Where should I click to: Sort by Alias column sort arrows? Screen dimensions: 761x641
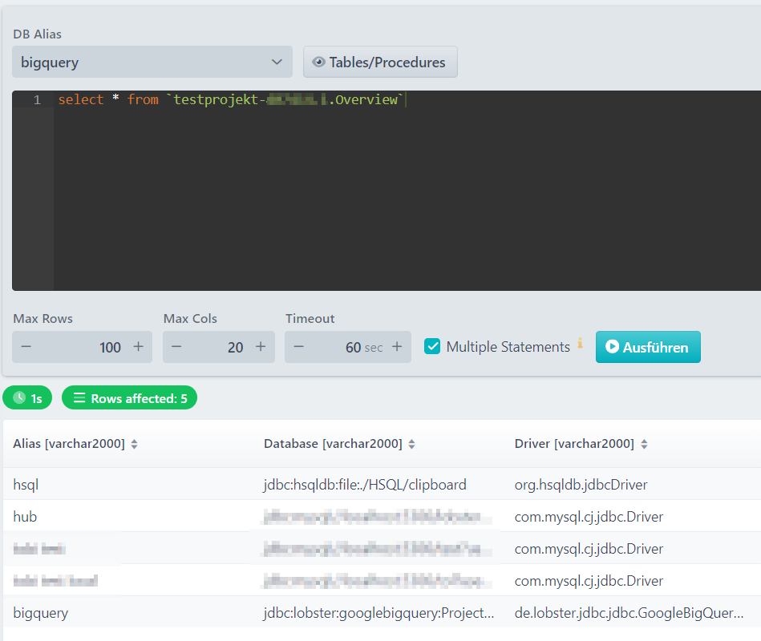[135, 444]
